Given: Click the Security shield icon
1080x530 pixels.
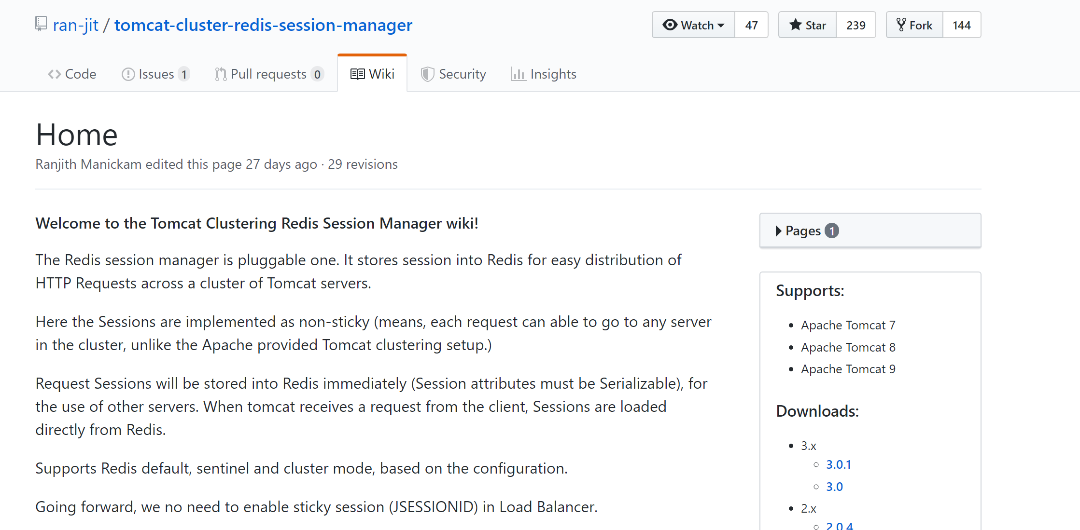Looking at the screenshot, I should (x=427, y=74).
